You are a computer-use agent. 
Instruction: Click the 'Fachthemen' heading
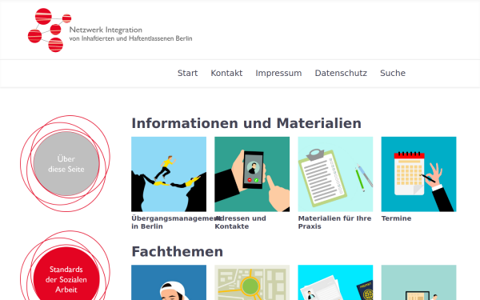click(x=178, y=252)
